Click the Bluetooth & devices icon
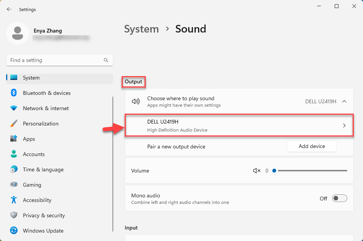 [14, 93]
